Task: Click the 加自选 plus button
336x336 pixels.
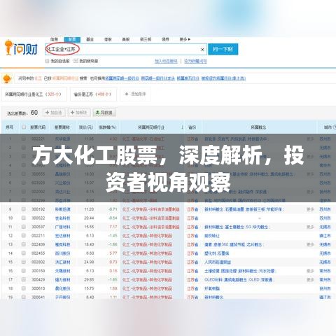Action: tap(54, 113)
